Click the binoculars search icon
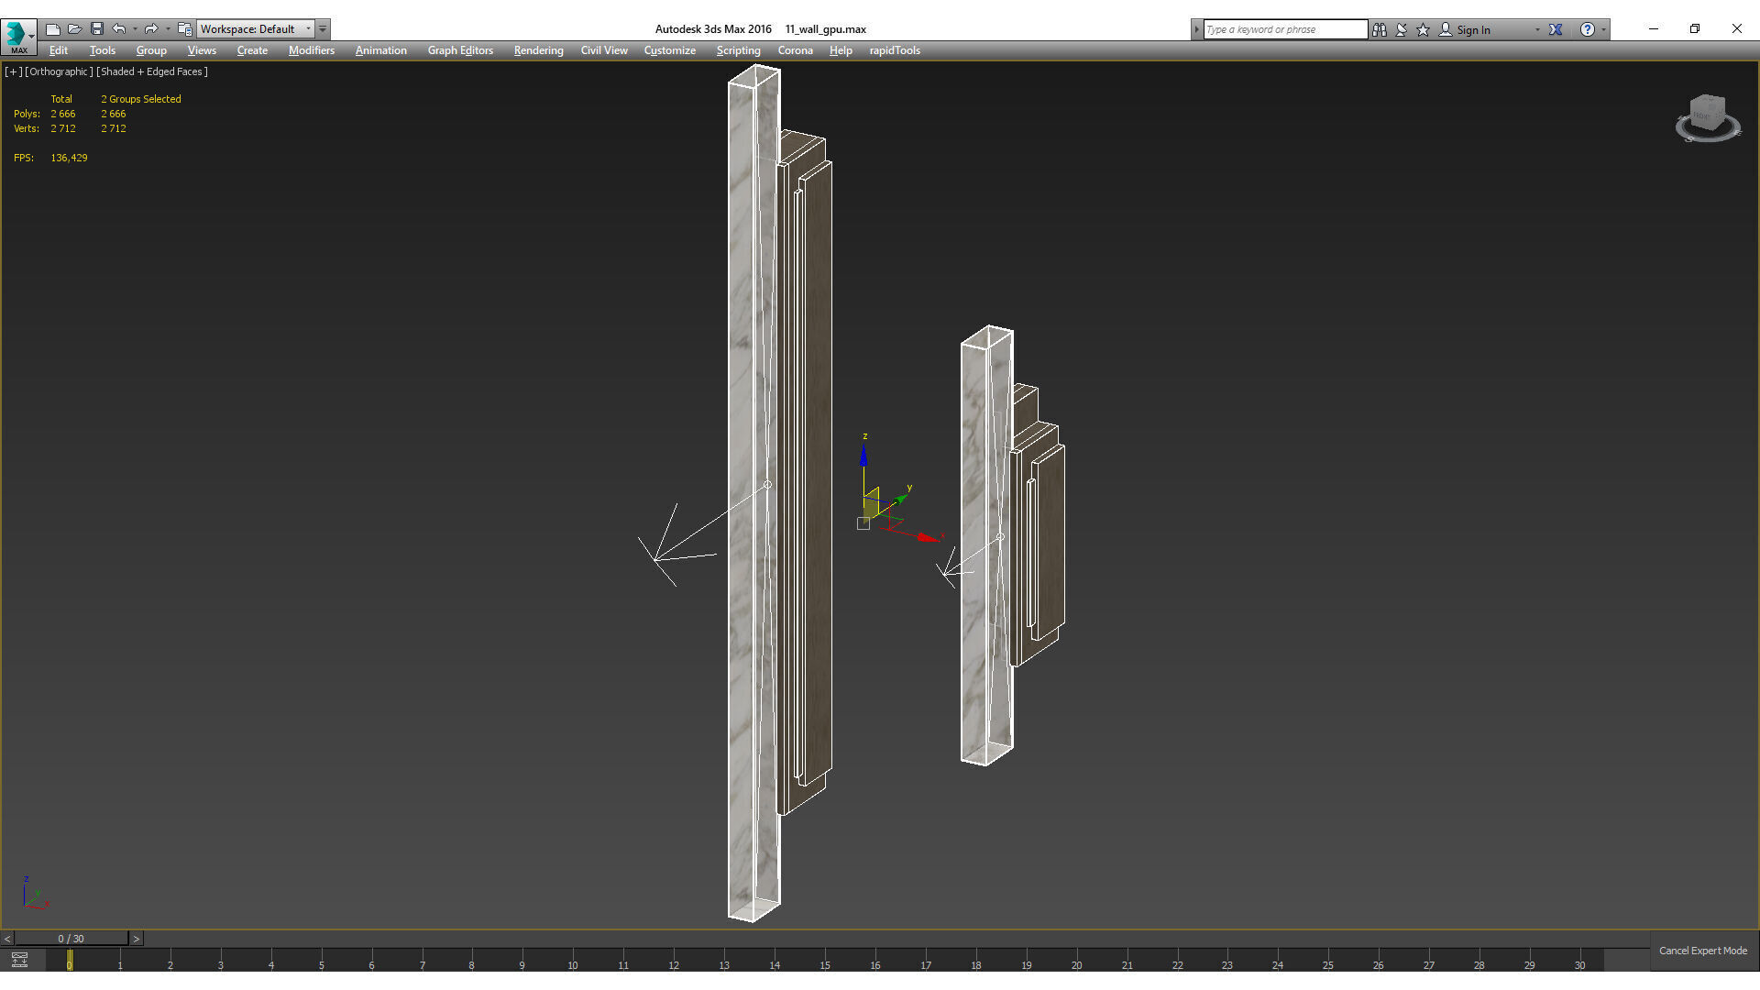Image resolution: width=1760 pixels, height=990 pixels. 1380,29
